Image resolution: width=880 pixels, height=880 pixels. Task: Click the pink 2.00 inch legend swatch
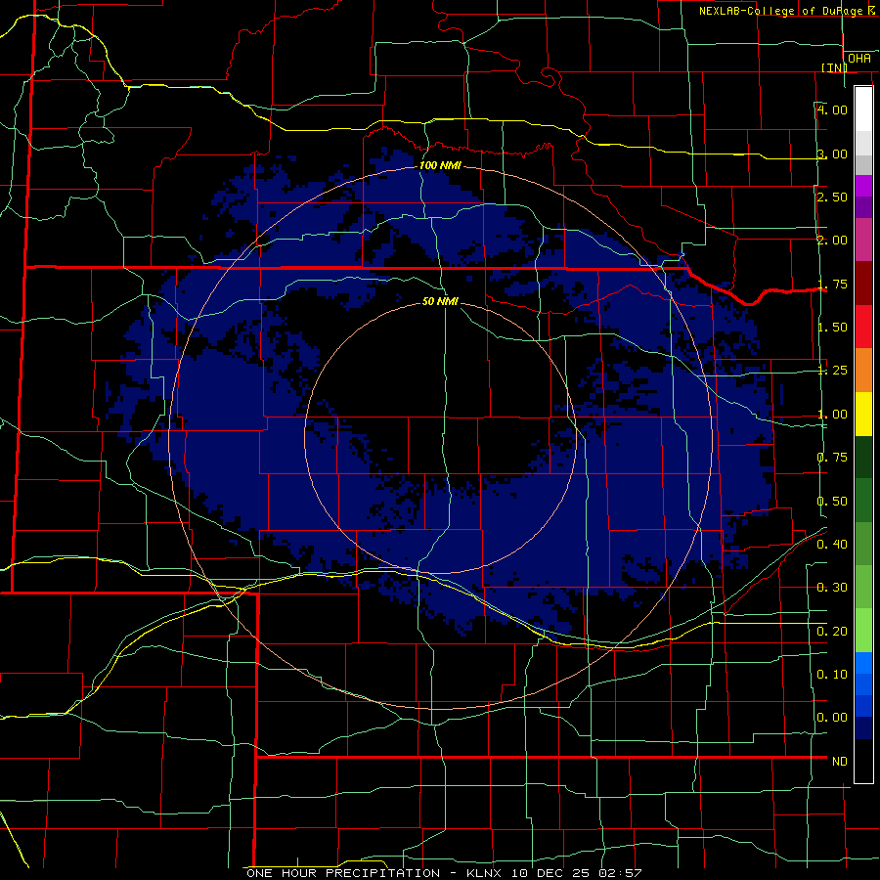pyautogui.click(x=863, y=240)
